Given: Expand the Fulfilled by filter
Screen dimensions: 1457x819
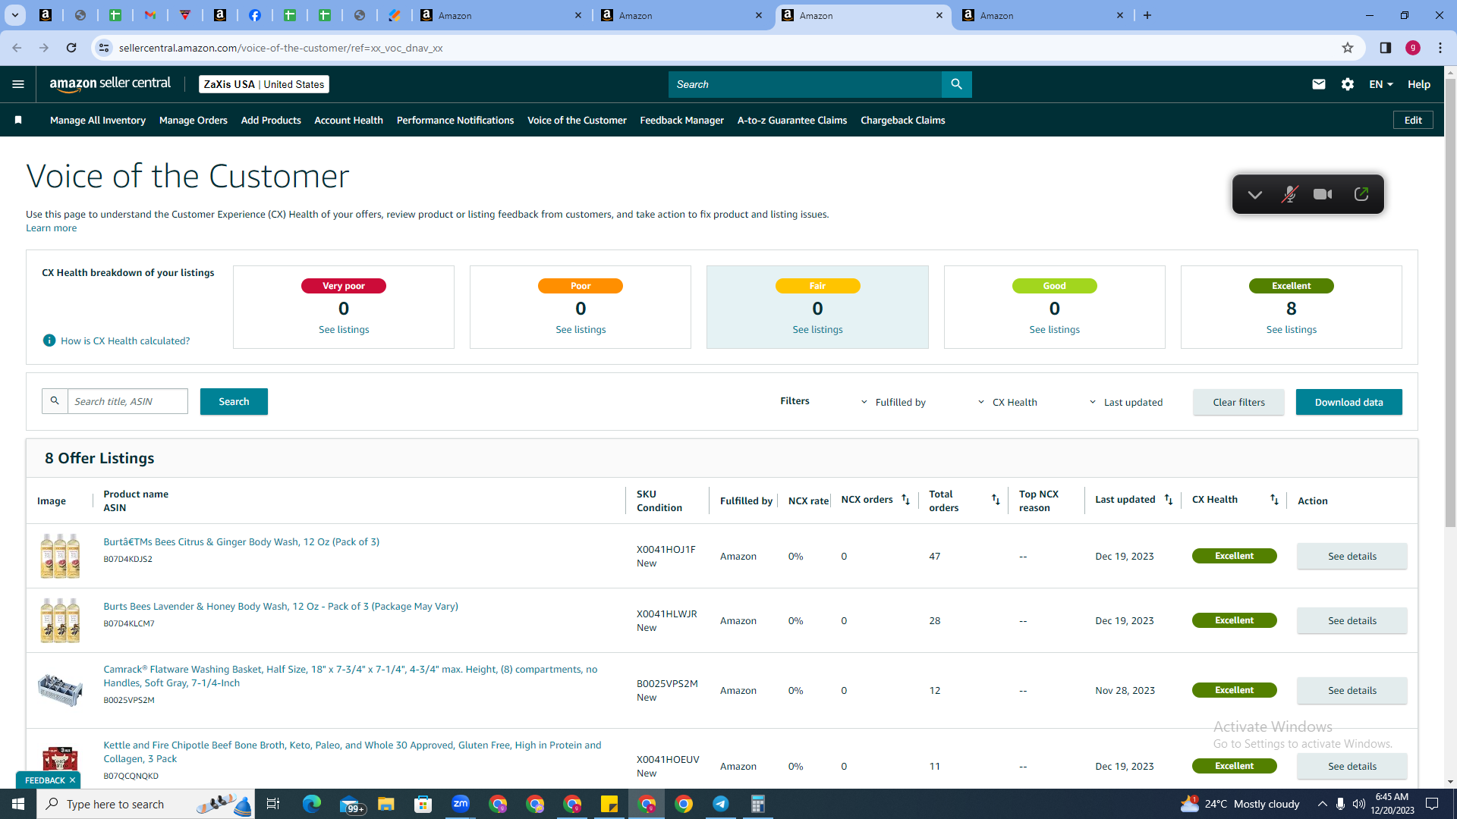Looking at the screenshot, I should click(893, 402).
